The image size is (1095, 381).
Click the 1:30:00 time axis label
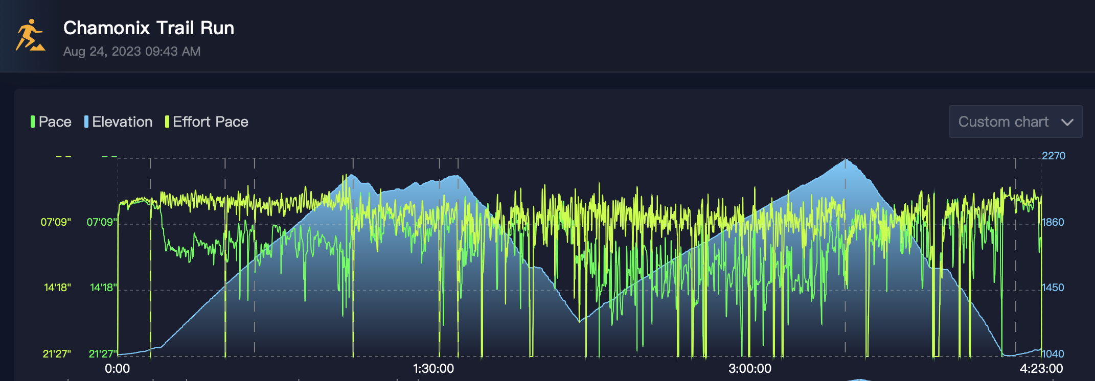tap(434, 369)
